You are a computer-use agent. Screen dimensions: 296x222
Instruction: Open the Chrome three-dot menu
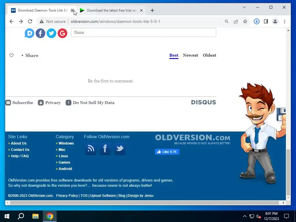point(284,21)
